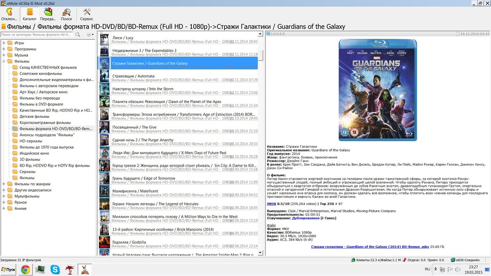Launch Google Chrome from the taskbar
Viewport: 491px width, 276px height.
pyautogui.click(x=26, y=269)
